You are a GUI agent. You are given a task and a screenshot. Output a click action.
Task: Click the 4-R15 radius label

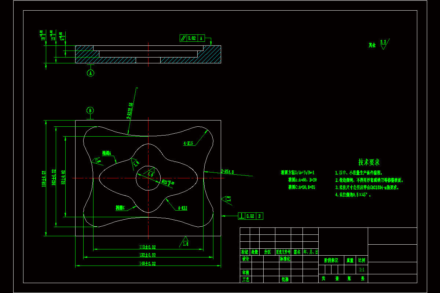(188, 143)
